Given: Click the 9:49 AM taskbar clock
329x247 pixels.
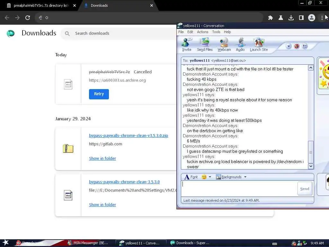Looking at the screenshot, I should tap(317, 243).
